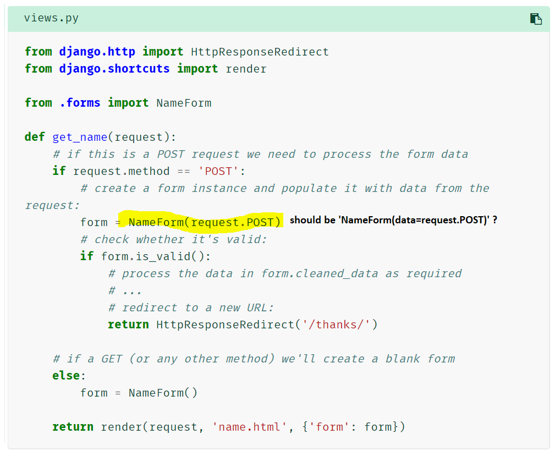Click the django.http import statement

tap(176, 51)
